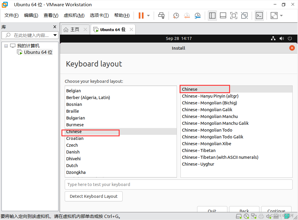Click the Continue button
This screenshot has height=220, width=298.
276,210
